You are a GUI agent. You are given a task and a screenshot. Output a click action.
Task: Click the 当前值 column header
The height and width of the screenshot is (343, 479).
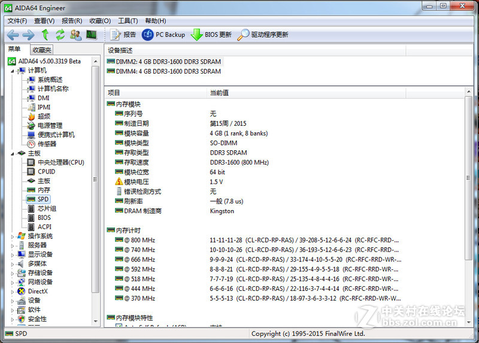[307, 93]
